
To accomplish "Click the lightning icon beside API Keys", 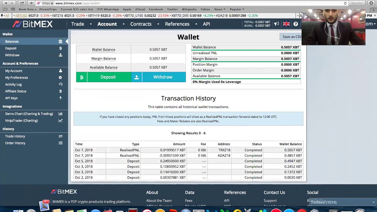I will click(x=60, y=98).
